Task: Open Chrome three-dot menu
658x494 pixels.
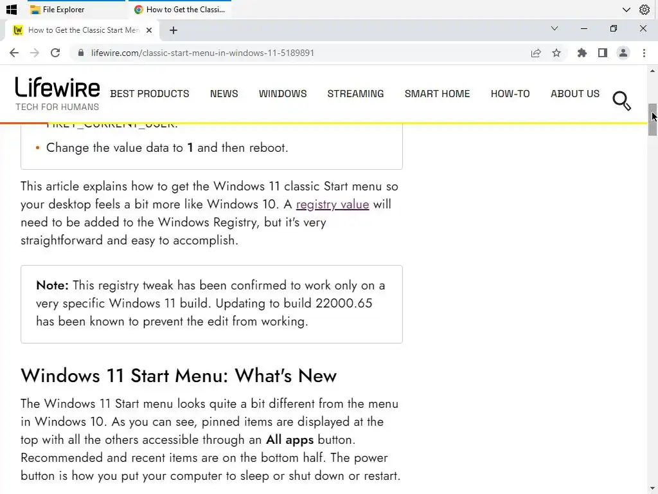Action: coord(644,53)
